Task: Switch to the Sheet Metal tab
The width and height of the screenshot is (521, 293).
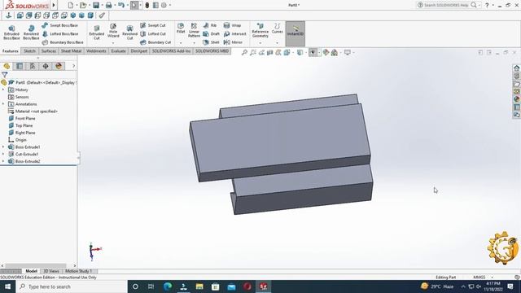Action: coord(71,50)
